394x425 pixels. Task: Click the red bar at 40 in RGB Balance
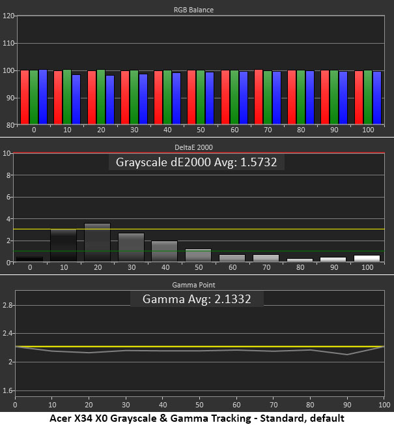(158, 98)
